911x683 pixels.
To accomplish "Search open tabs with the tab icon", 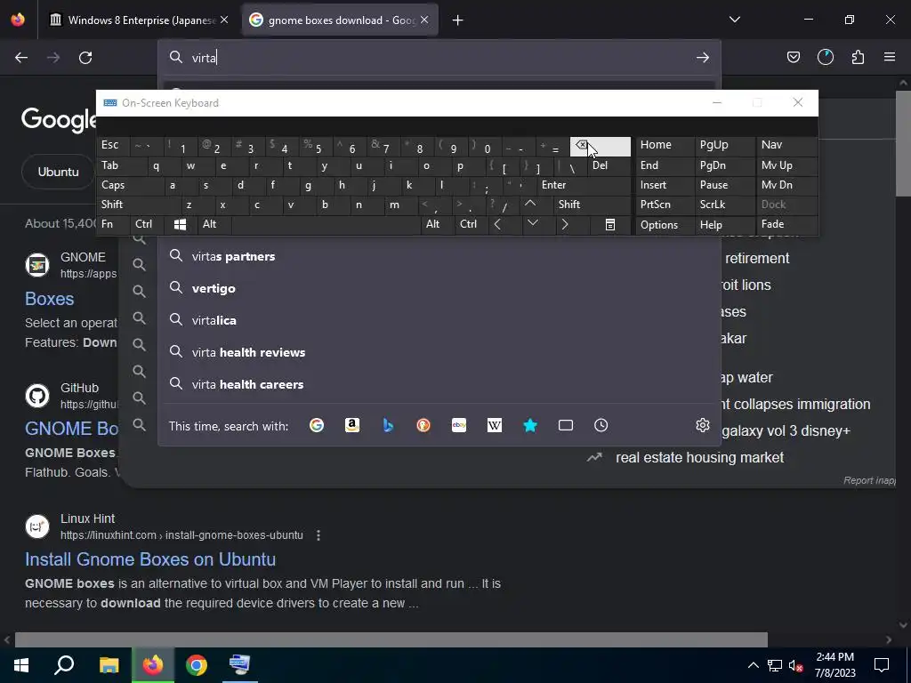I will [x=565, y=425].
